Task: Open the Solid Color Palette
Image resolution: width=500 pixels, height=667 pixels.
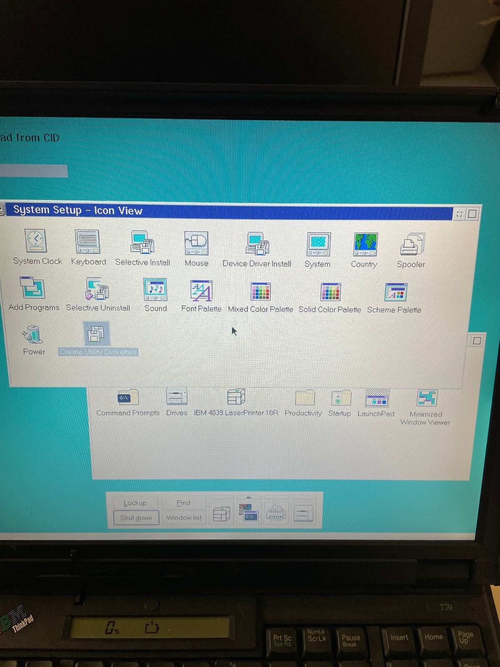Action: pyautogui.click(x=330, y=292)
